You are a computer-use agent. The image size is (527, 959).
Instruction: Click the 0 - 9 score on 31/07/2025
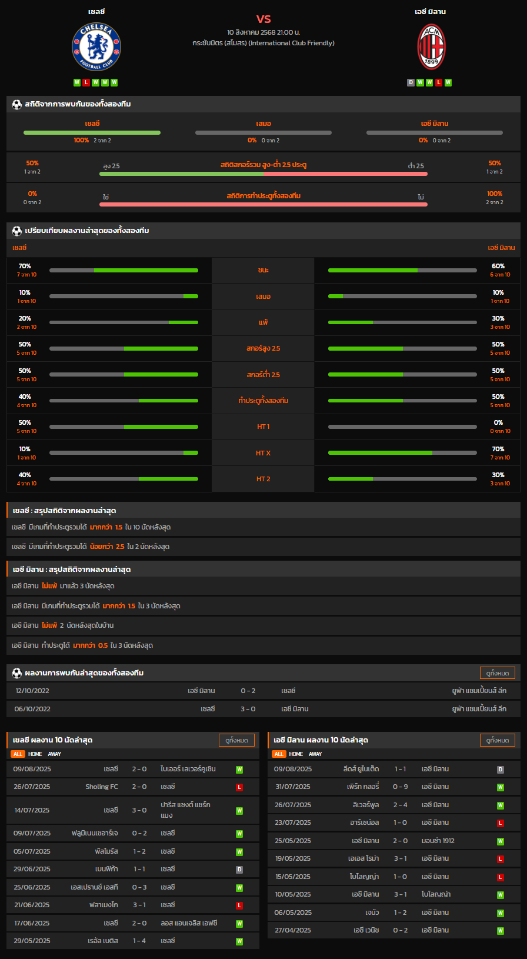(401, 787)
